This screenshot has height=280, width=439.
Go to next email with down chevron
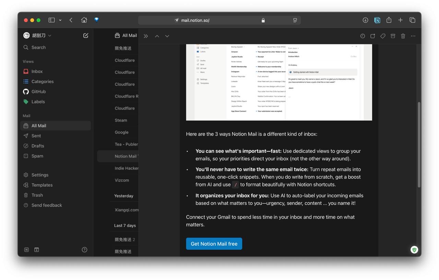167,36
